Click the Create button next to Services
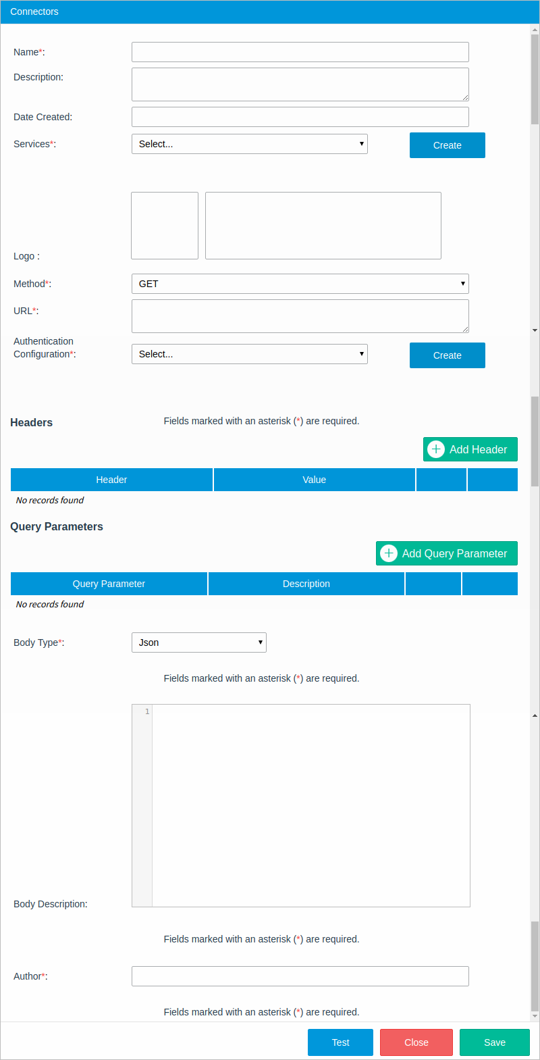The image size is (540, 1060). [x=447, y=145]
